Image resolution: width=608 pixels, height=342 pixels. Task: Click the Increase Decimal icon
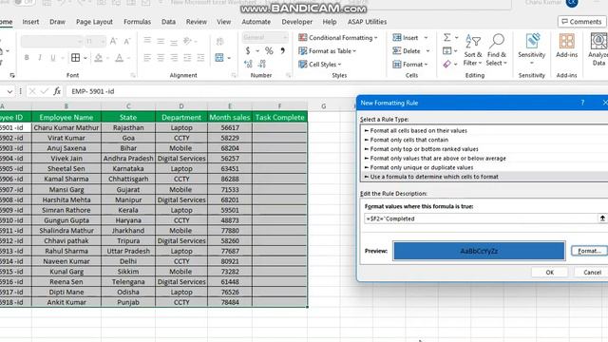pyautogui.click(x=248, y=64)
